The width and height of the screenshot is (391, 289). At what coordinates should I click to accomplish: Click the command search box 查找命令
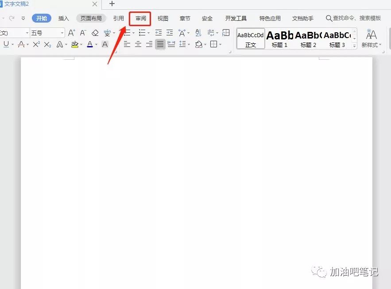click(x=353, y=18)
